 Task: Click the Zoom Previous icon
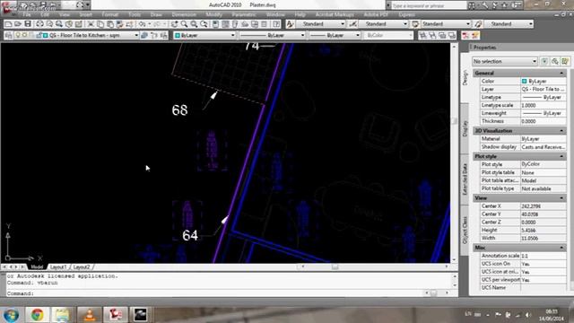point(204,24)
